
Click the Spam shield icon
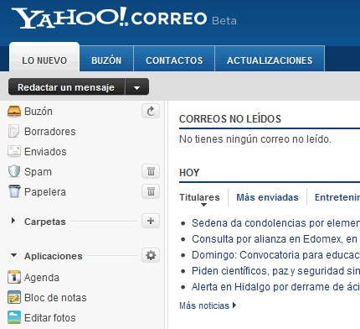(14, 171)
